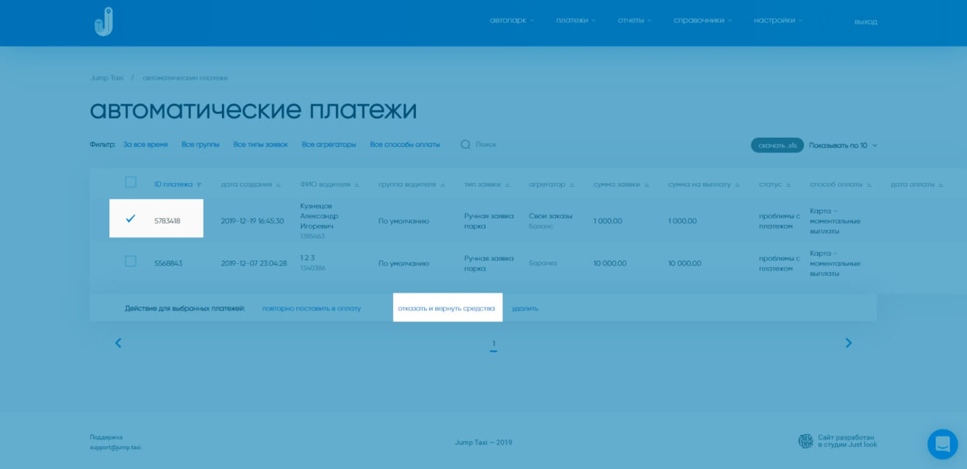Go to next page arrow
Image resolution: width=967 pixels, height=469 pixels.
pyautogui.click(x=848, y=343)
